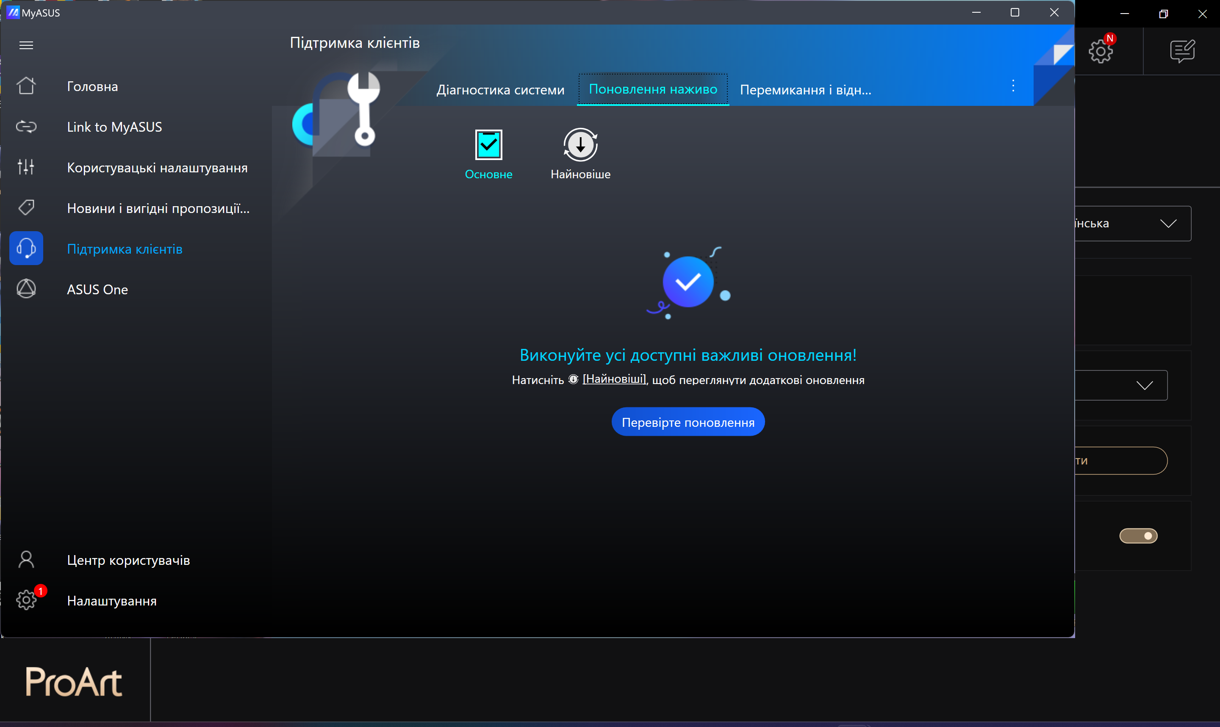Click the feedback note icon top right
The width and height of the screenshot is (1220, 727).
point(1182,51)
